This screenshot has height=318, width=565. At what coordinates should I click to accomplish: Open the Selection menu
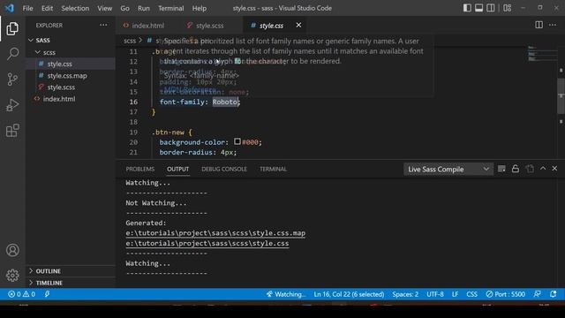(x=75, y=8)
